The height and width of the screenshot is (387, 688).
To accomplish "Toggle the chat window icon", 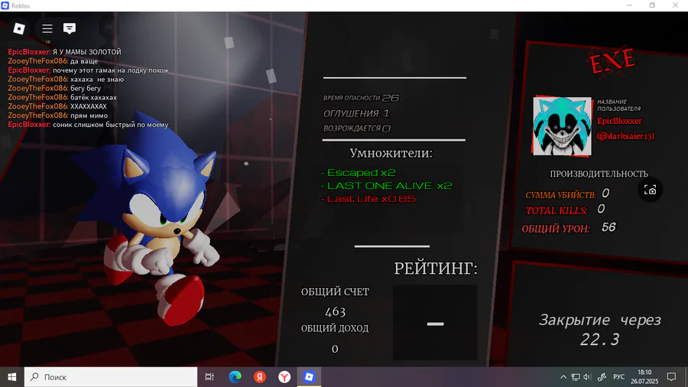I will 70,28.
